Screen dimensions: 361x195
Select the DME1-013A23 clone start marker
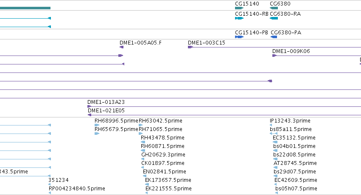click(90, 106)
